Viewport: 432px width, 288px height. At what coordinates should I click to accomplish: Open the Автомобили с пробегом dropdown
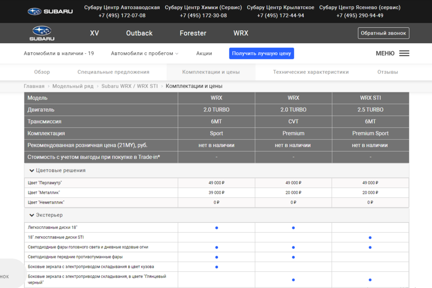[x=144, y=53]
